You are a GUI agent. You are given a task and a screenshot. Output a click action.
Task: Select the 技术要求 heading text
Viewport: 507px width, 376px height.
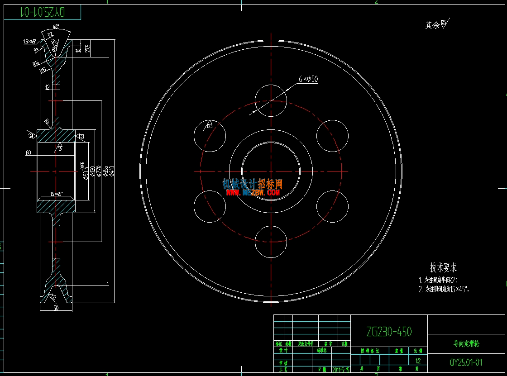point(443,267)
